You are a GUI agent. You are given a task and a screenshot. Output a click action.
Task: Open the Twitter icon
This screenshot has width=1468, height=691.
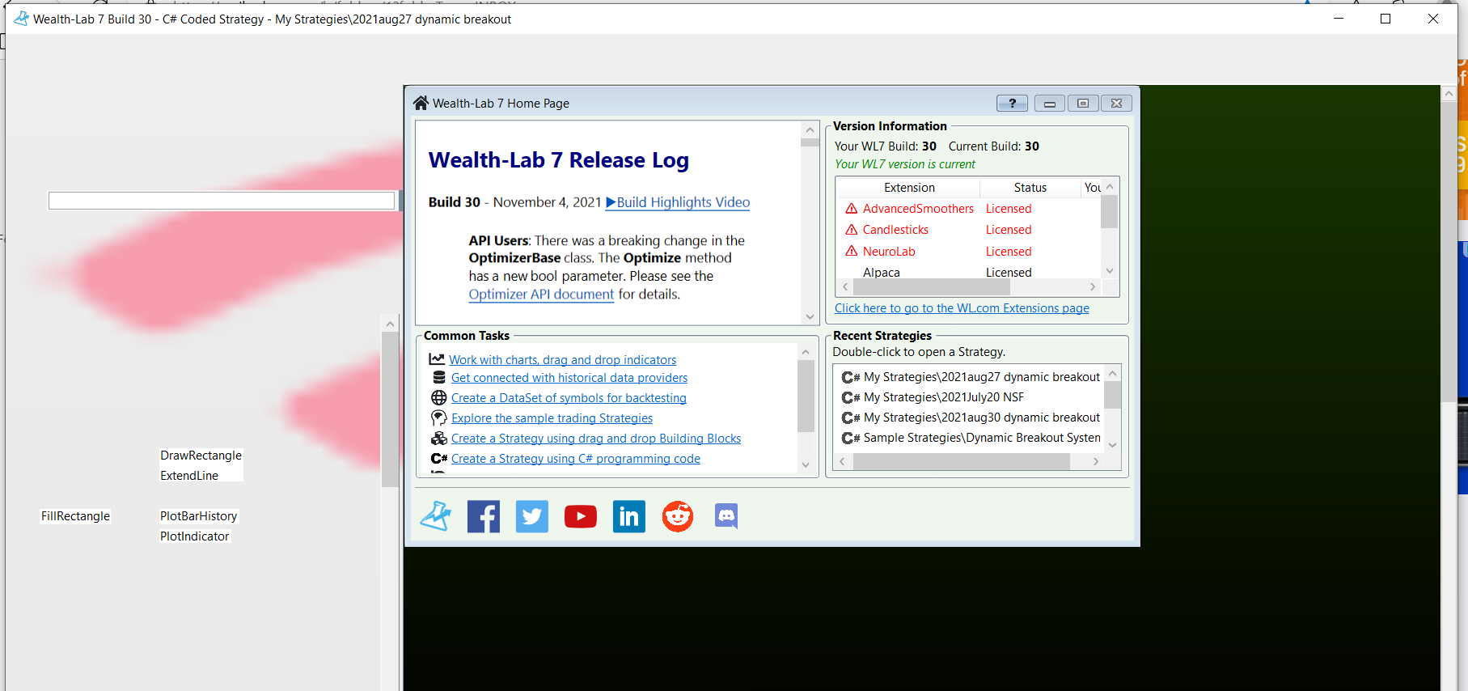tap(532, 516)
